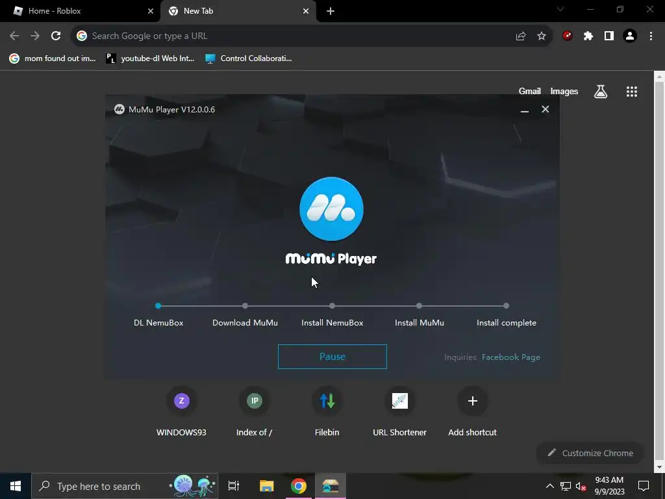Click the Add shortcut button
Image resolution: width=665 pixels, height=499 pixels.
pos(473,411)
